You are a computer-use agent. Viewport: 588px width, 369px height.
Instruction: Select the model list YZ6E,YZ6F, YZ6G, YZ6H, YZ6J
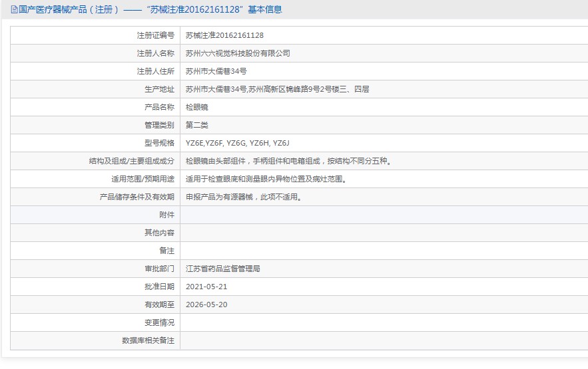tap(237, 143)
